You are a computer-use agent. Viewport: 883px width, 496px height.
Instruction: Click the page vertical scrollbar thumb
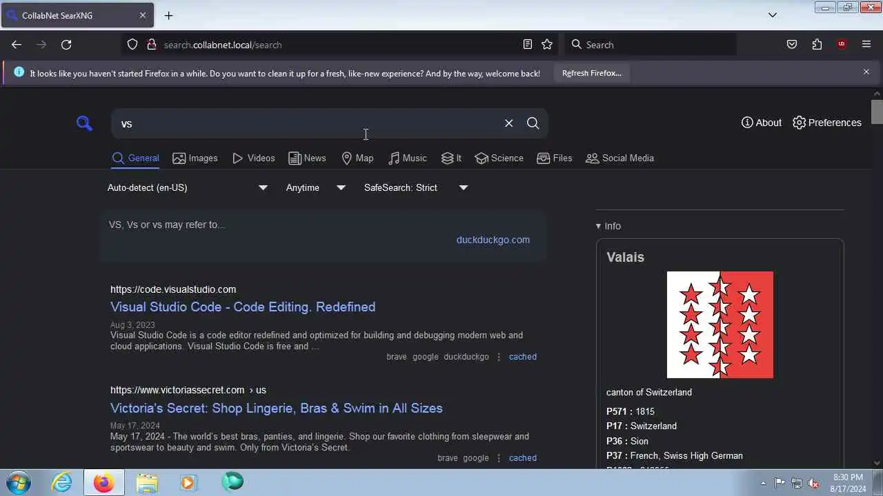877,112
